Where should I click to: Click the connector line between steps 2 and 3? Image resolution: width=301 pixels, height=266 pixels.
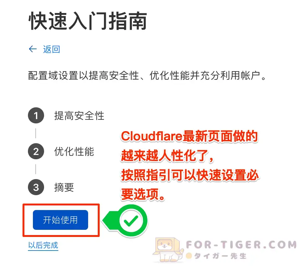point(36,169)
